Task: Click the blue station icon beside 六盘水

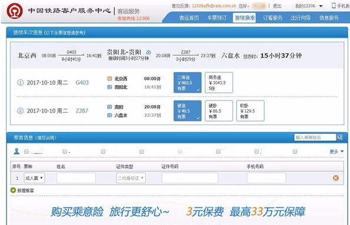Action: pyautogui.click(x=109, y=115)
